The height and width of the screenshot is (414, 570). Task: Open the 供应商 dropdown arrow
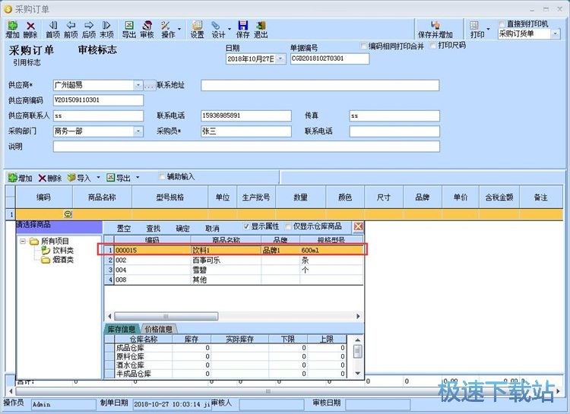click(x=138, y=85)
